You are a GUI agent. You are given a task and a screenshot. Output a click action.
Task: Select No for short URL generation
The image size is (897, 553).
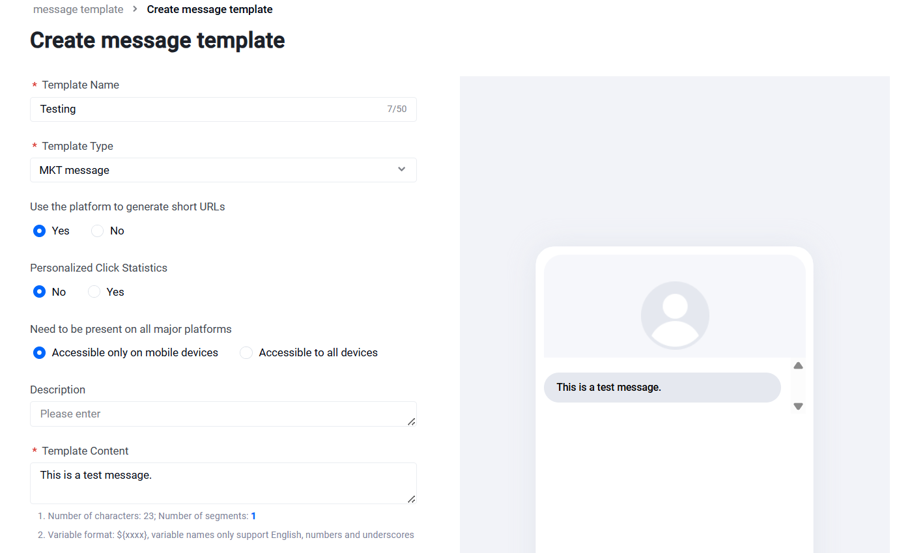(x=97, y=231)
